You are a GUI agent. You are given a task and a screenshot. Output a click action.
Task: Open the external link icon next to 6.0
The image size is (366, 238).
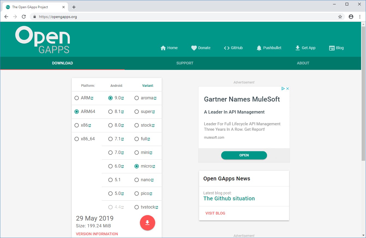(x=122, y=166)
